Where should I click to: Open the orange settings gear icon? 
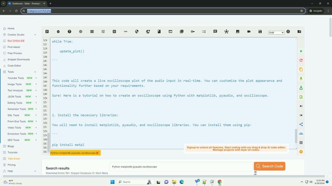coord(301,152)
